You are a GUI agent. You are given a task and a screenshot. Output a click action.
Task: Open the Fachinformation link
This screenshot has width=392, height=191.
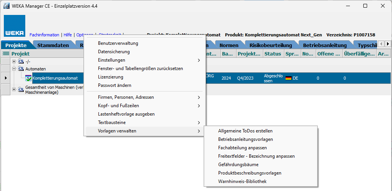44,35
